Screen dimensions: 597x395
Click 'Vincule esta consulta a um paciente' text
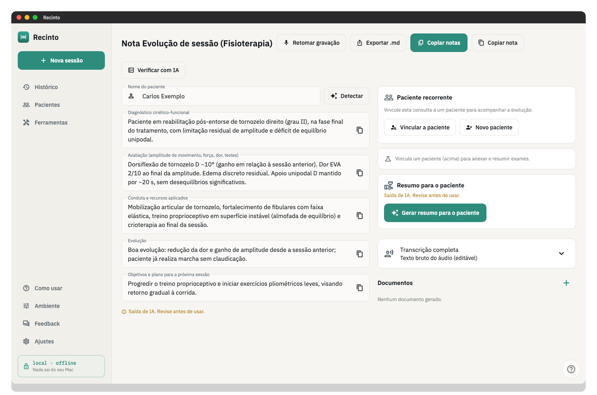click(x=458, y=110)
